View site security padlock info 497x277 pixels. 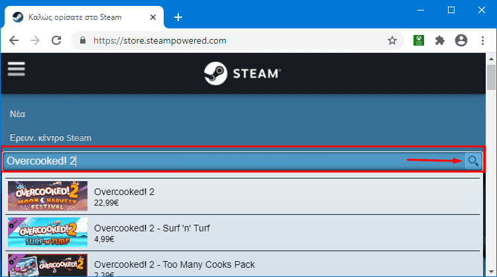click(83, 40)
